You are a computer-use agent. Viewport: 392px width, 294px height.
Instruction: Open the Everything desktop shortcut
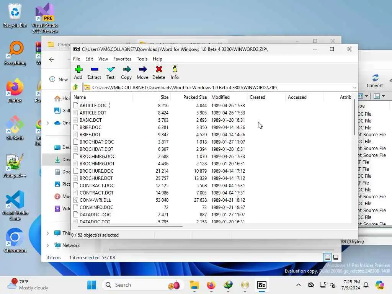[15, 53]
